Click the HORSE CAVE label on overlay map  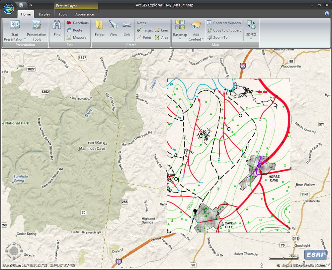(274, 178)
